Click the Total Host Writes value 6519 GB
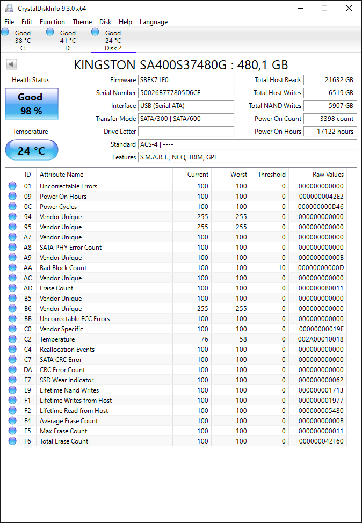Screen dimensions: 362x523 point(330,93)
